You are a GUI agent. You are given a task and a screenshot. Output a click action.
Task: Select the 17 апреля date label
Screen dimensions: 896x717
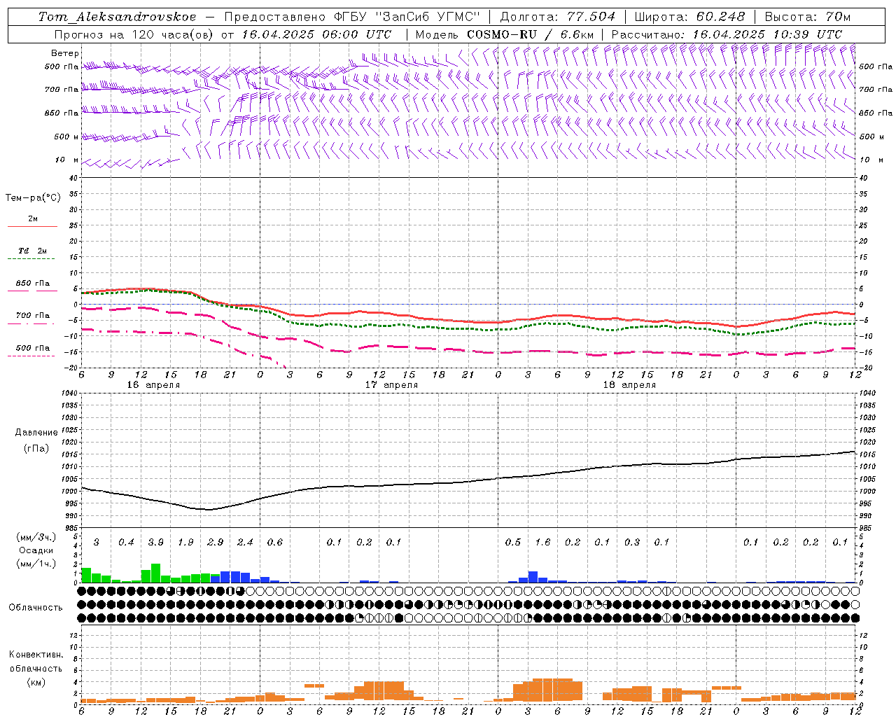click(x=391, y=385)
